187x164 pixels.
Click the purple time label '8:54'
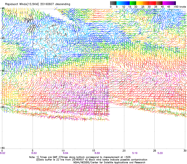66,153
